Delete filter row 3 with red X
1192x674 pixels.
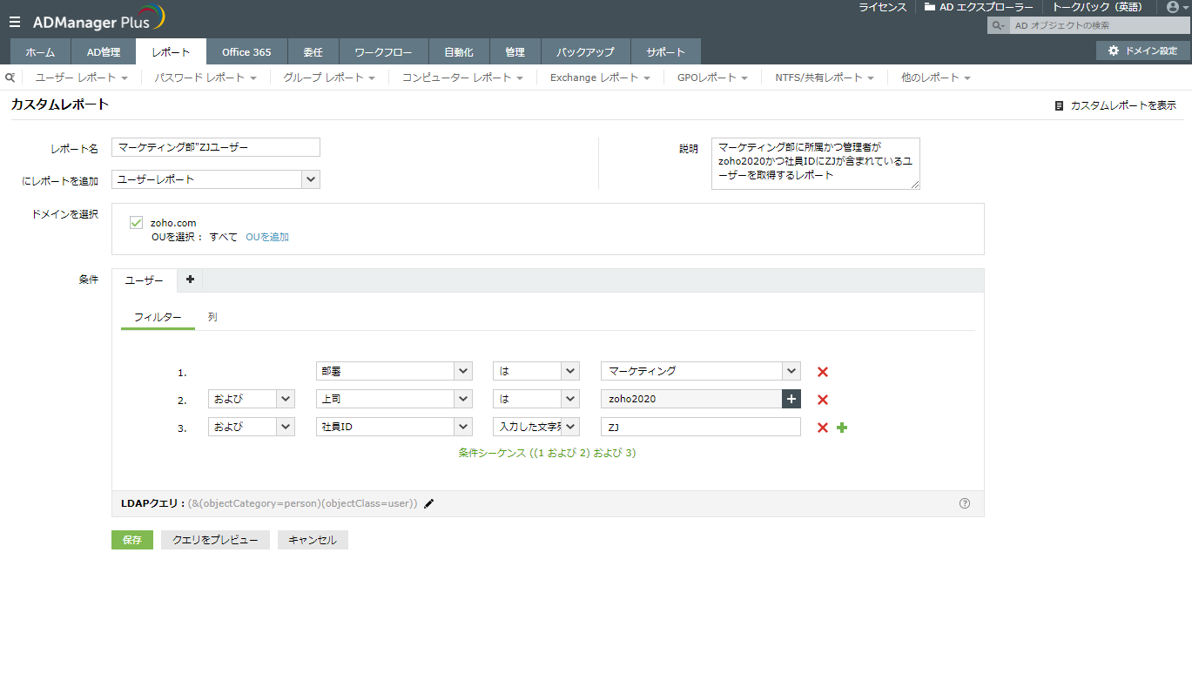click(x=823, y=428)
